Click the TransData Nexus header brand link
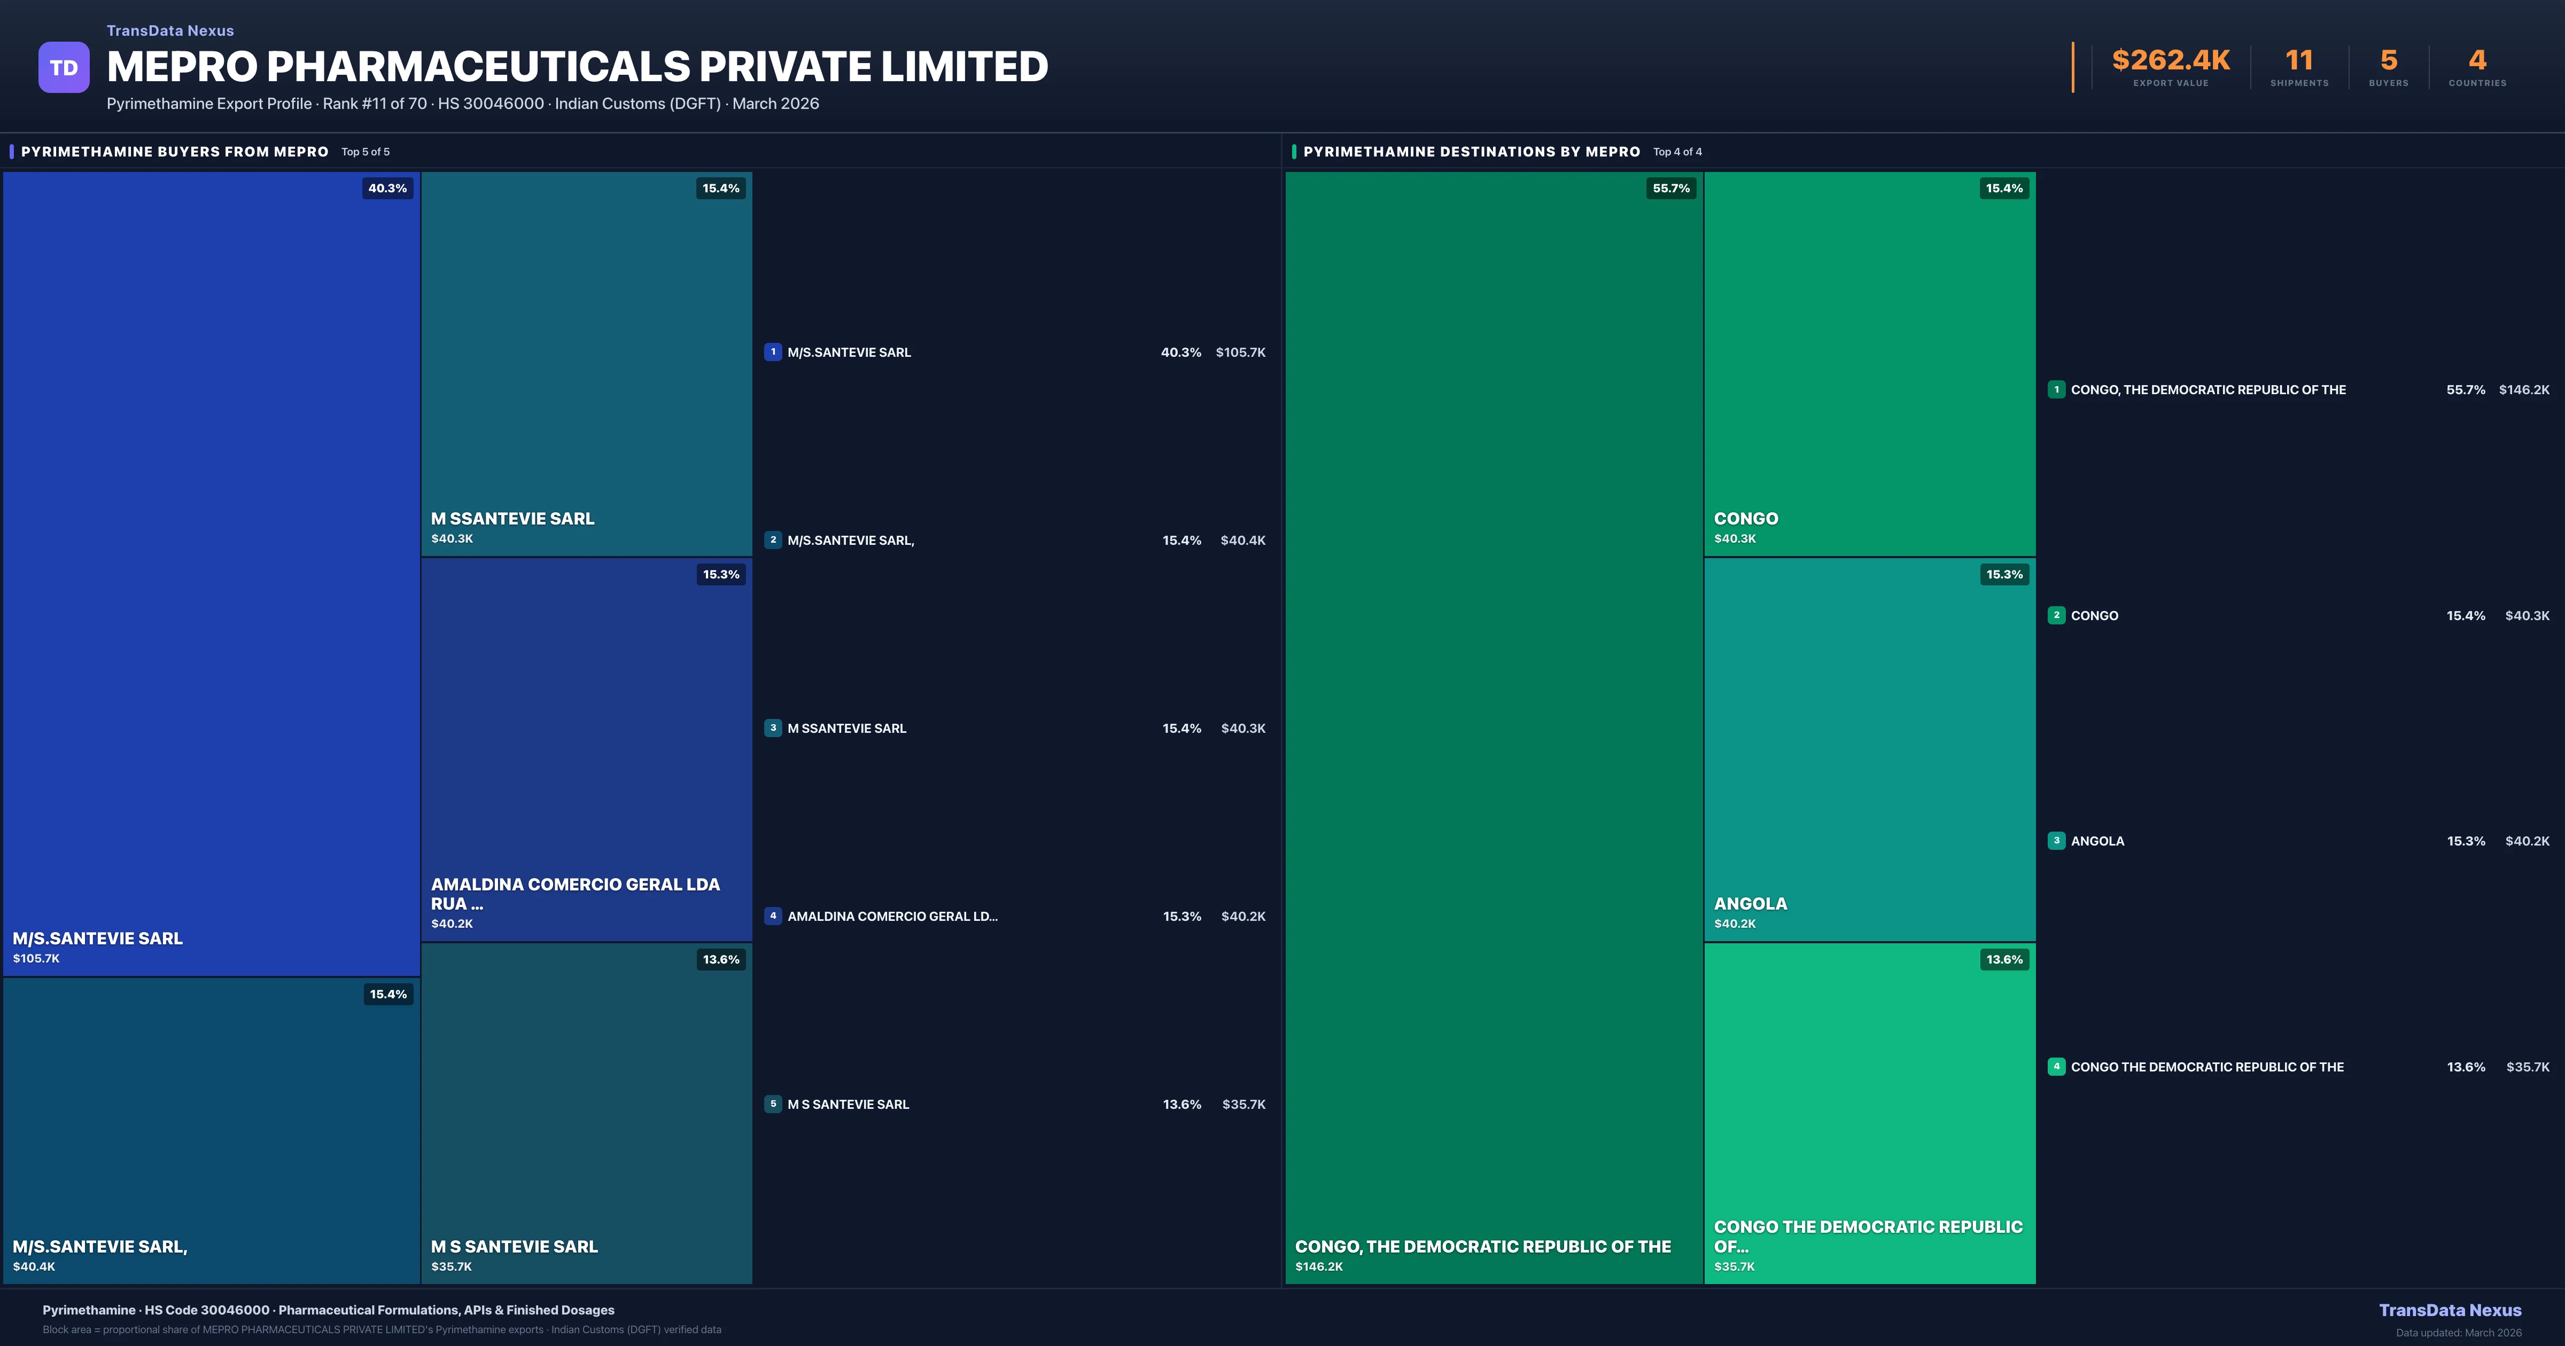 coord(170,31)
